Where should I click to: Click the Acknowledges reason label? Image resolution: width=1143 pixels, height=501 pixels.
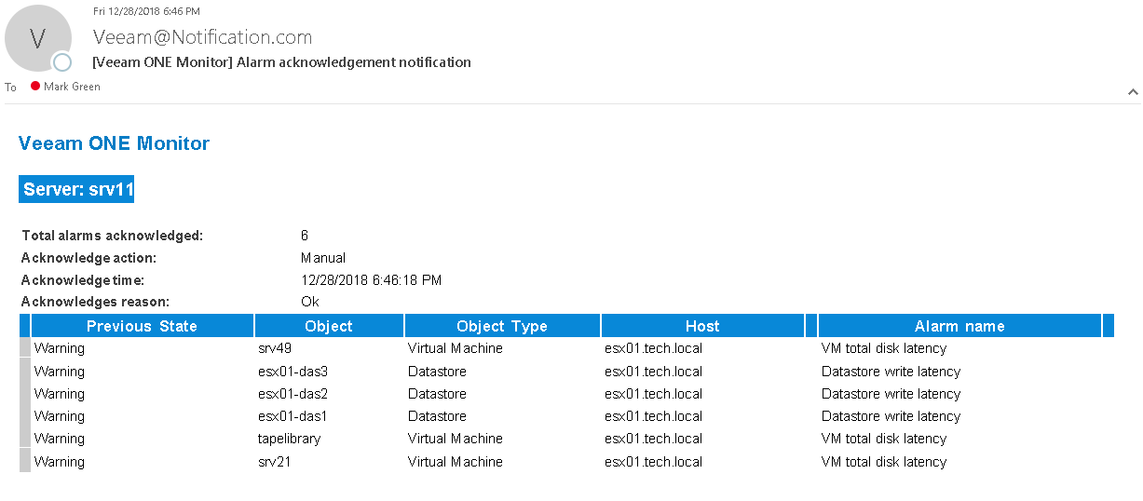tap(95, 302)
